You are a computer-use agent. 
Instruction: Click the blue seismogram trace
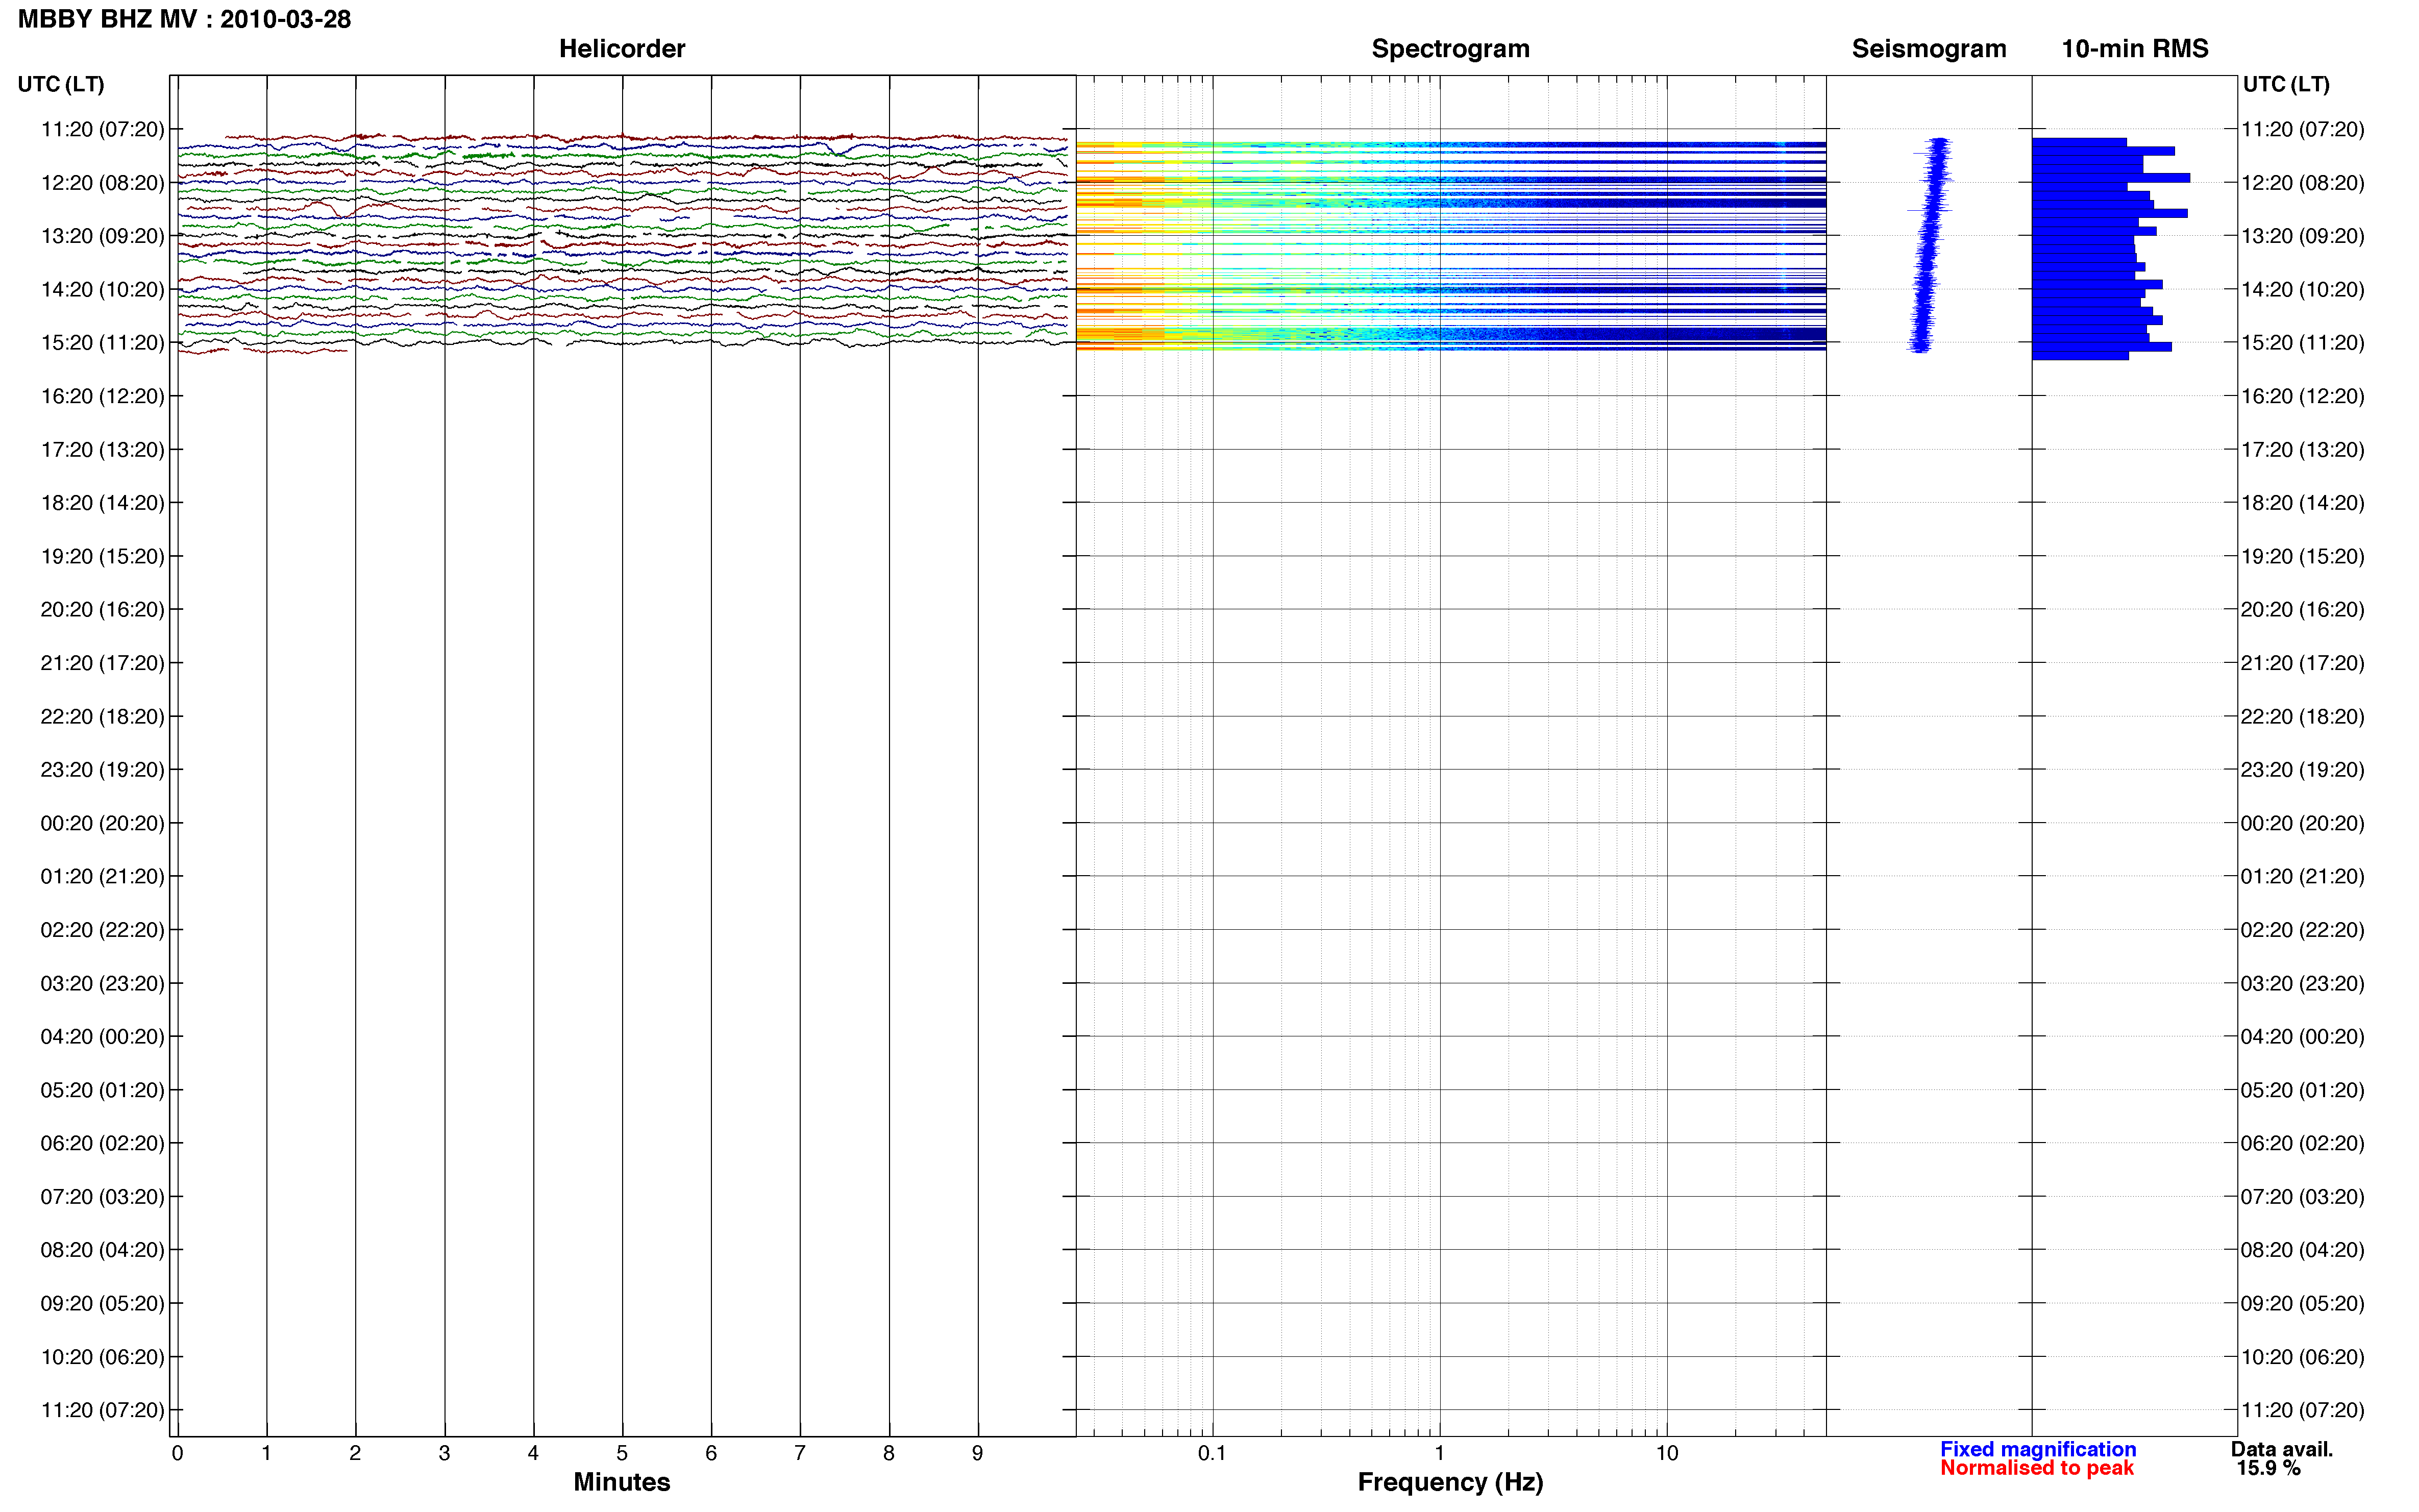point(1929,245)
